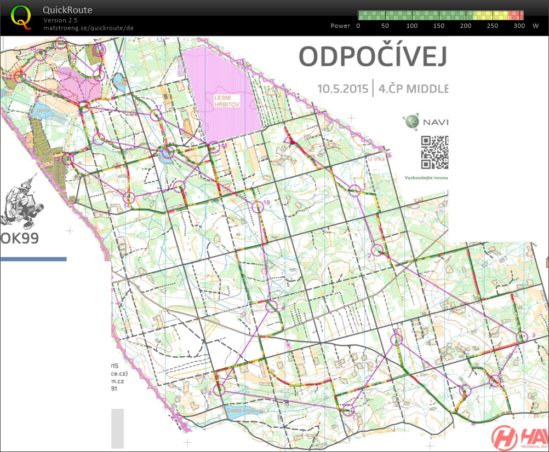Click the 300 tick on the power scale
Image resolution: width=549 pixels, height=452 pixels.
pos(519,25)
